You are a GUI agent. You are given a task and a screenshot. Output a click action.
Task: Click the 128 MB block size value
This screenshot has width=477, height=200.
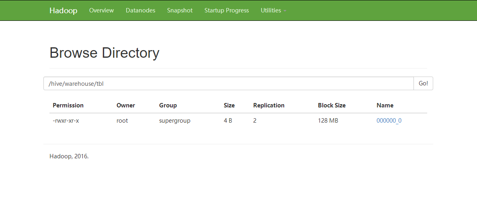(328, 120)
